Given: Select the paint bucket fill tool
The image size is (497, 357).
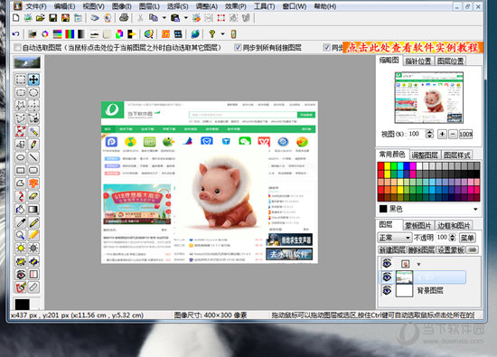Looking at the screenshot, I should 21,210.
